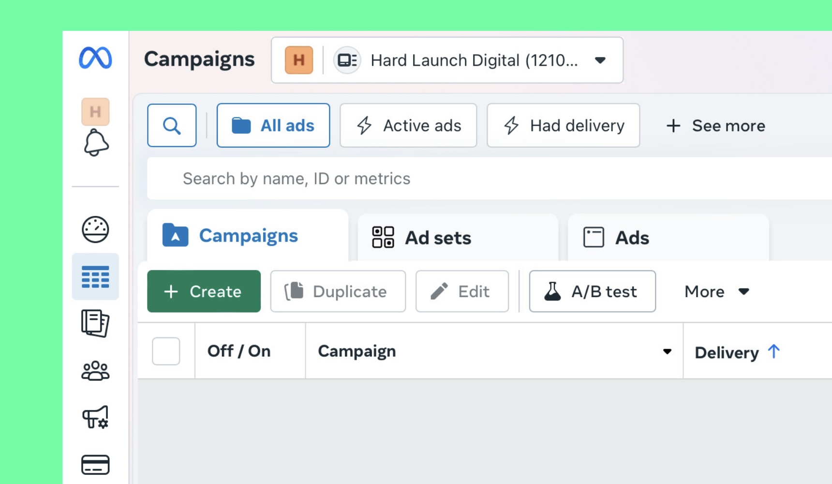Select the check-all campaigns checkbox
The width and height of the screenshot is (832, 484).
pos(166,351)
